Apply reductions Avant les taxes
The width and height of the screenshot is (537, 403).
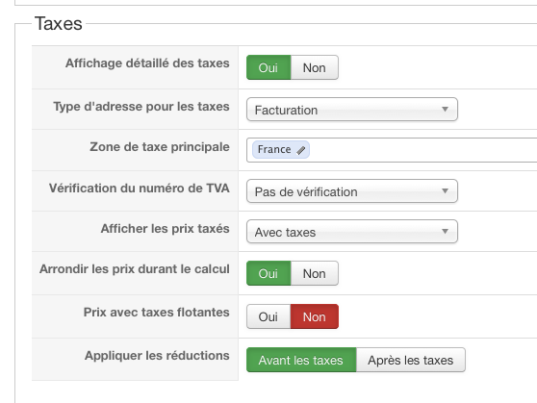tap(301, 360)
